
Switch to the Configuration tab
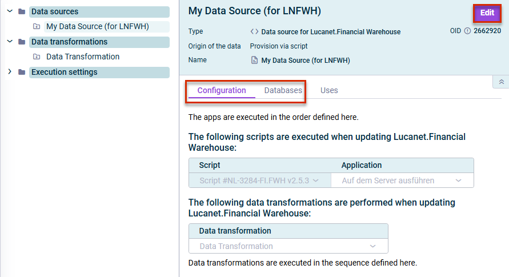222,90
